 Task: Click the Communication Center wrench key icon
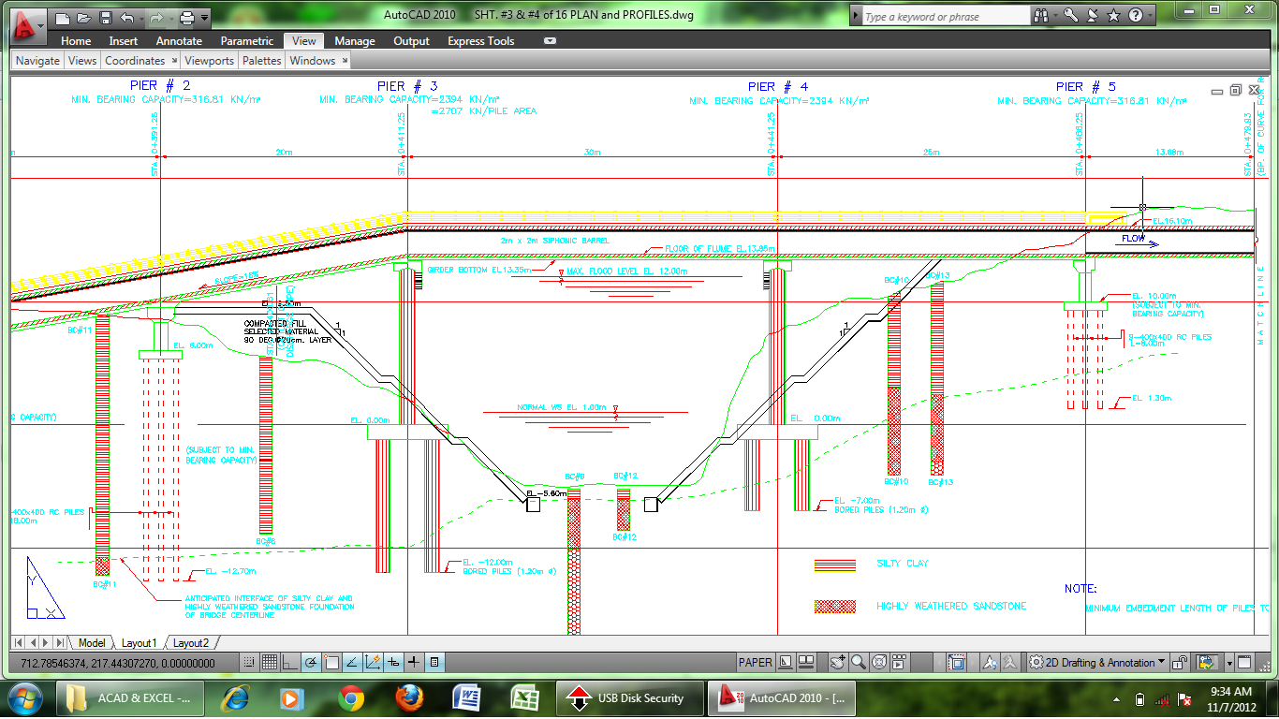pos(1071,16)
